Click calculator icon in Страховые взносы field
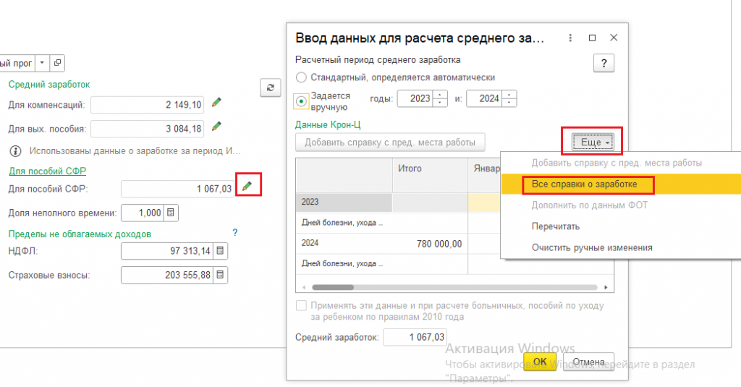This screenshot has width=741, height=387. click(x=220, y=275)
